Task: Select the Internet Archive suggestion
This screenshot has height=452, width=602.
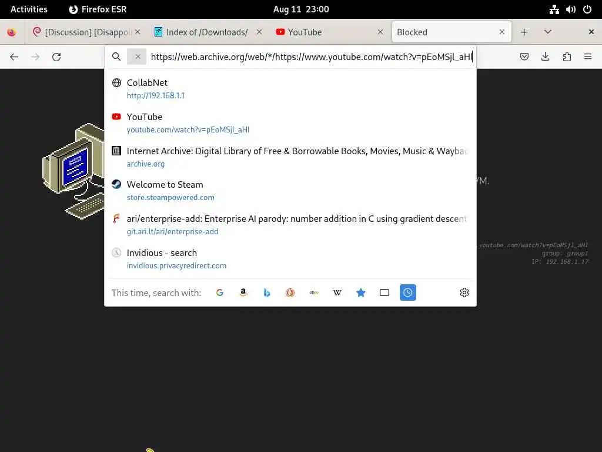Action: coord(290,157)
